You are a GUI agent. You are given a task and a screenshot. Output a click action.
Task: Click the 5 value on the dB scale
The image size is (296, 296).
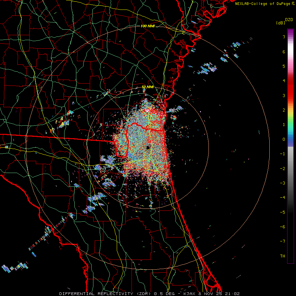click(x=284, y=66)
